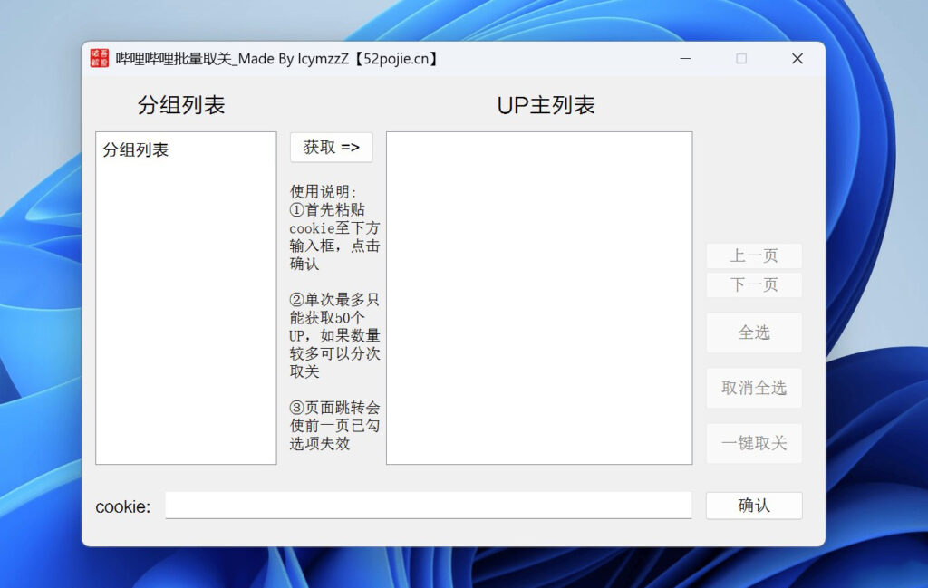Minimize the application window
Screen dimensions: 928x588
coord(686,58)
